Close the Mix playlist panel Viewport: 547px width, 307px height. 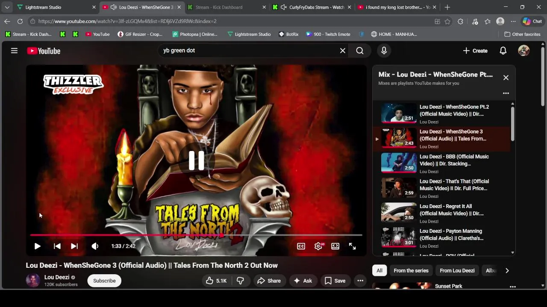(506, 78)
